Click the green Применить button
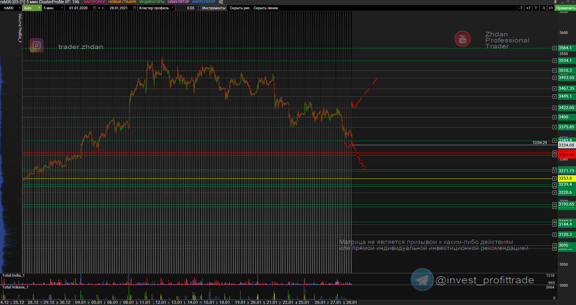 pyautogui.click(x=565, y=8)
